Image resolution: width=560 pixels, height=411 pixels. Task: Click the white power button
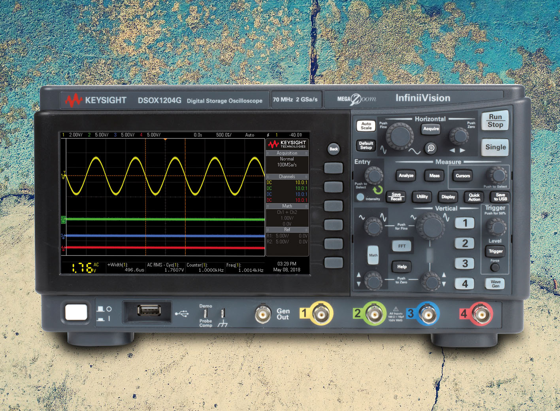(x=76, y=312)
